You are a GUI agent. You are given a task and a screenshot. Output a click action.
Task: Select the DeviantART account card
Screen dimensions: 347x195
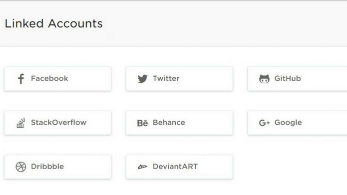179,167
